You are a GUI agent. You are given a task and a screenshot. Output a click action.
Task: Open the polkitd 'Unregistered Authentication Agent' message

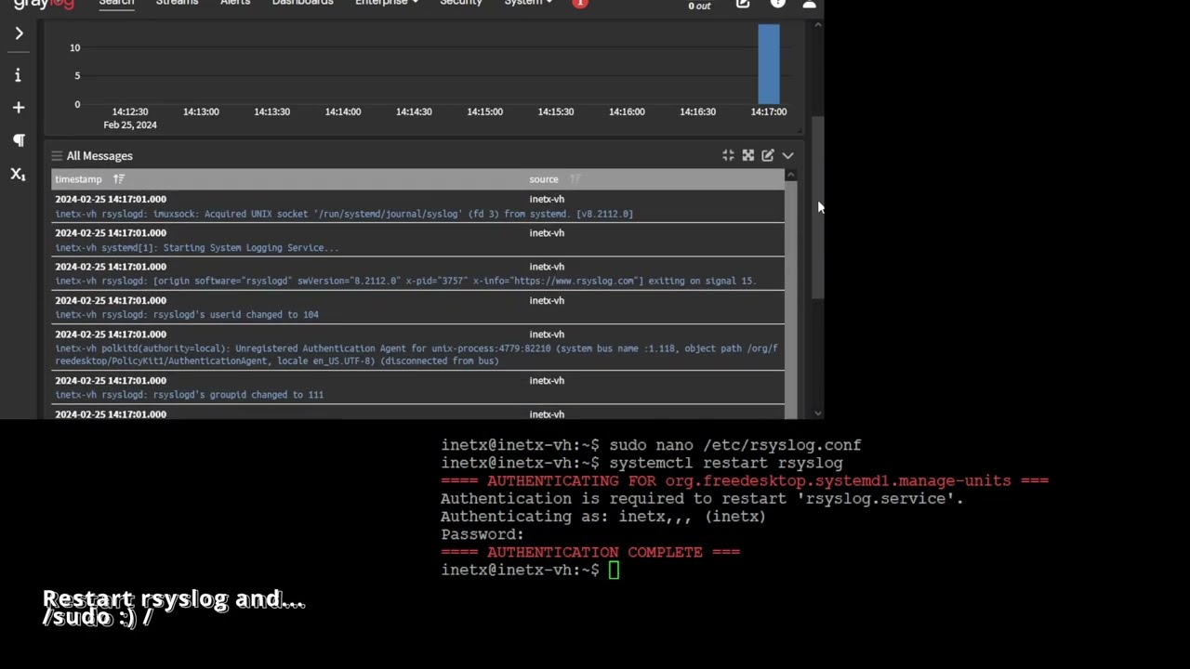tap(416, 354)
